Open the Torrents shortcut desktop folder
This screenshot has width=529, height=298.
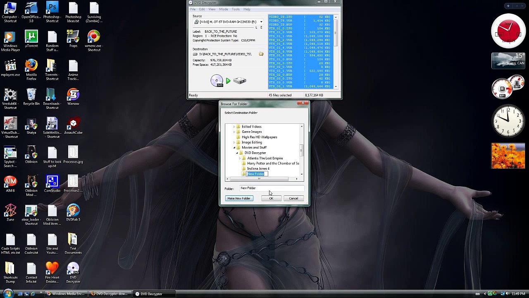point(52,70)
